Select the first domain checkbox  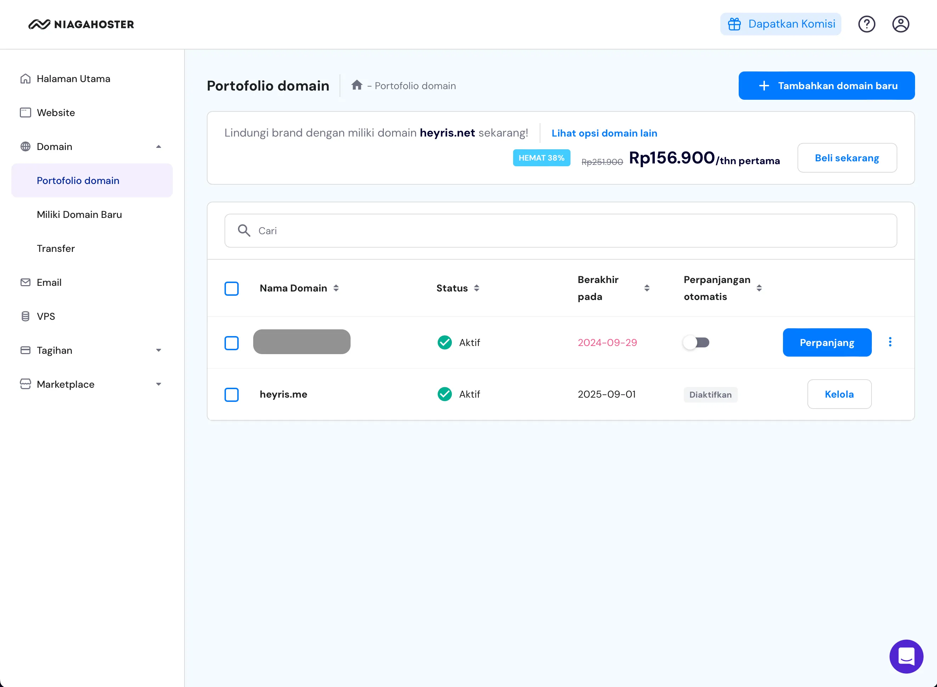pos(231,342)
